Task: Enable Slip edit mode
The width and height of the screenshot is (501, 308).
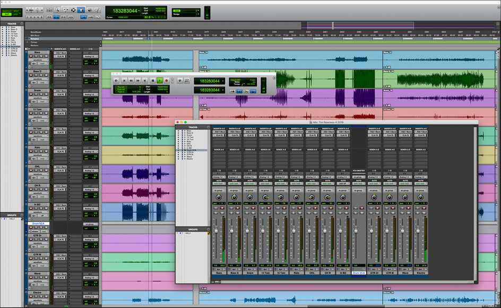Action: pyautogui.click(x=7, y=14)
